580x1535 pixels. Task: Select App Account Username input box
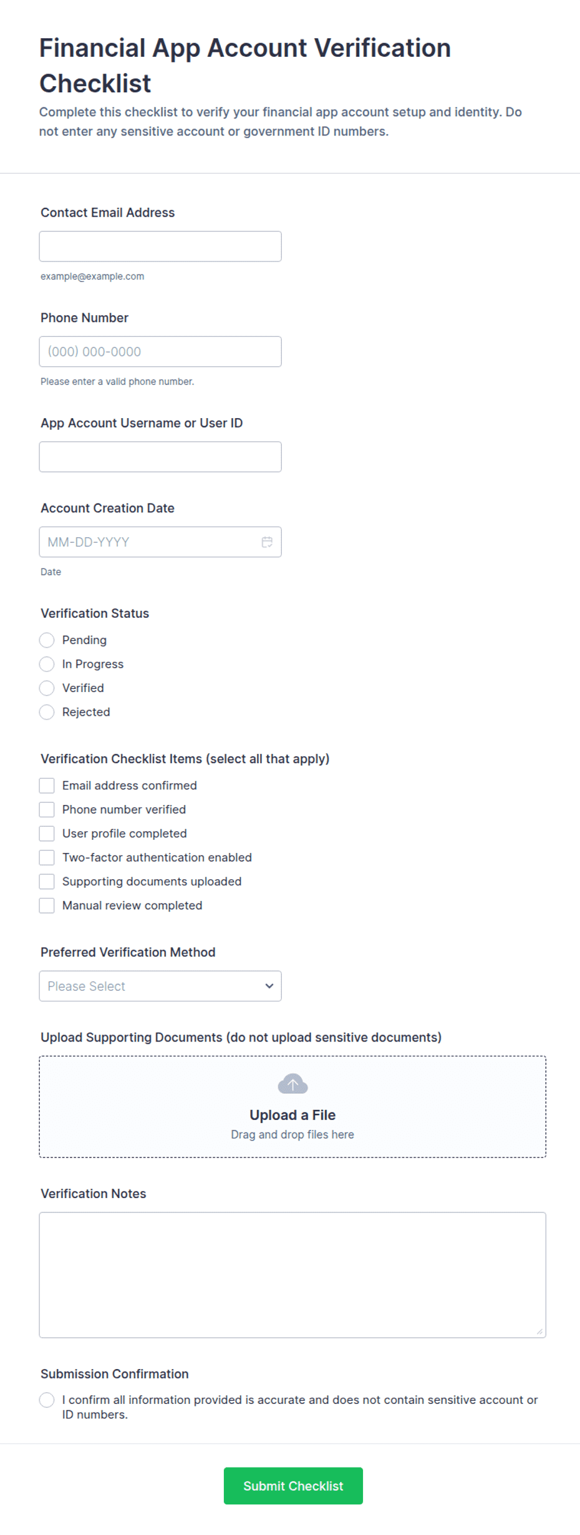[x=160, y=457]
